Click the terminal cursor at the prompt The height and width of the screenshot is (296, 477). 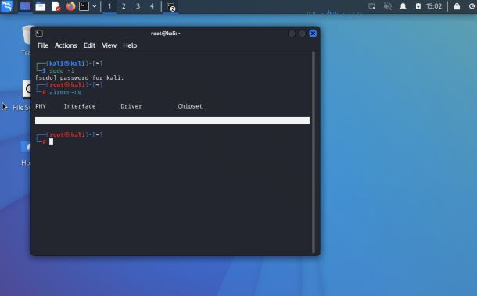(x=51, y=142)
